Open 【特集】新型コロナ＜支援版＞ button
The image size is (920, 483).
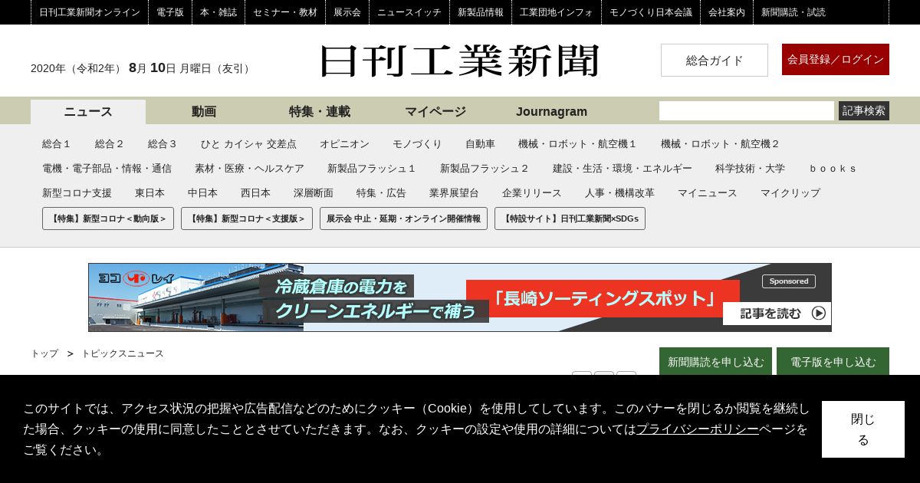[x=247, y=219]
